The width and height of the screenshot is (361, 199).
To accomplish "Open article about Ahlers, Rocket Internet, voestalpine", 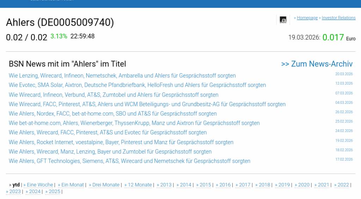I will coord(121,142).
